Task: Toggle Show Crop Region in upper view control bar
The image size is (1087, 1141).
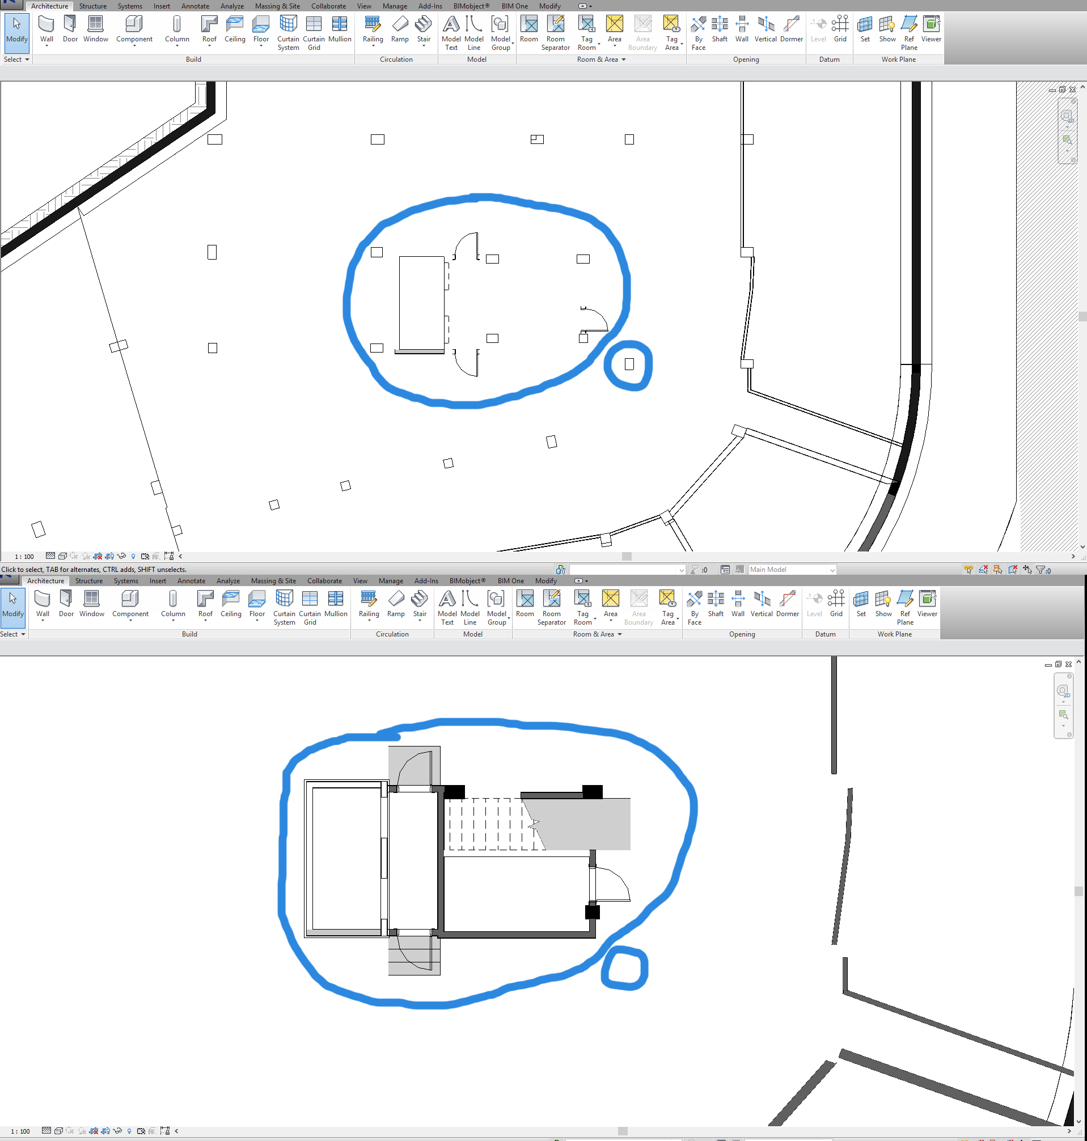Action: [x=109, y=556]
